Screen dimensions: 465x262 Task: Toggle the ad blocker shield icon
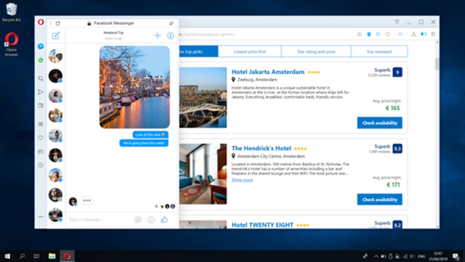coord(369,34)
